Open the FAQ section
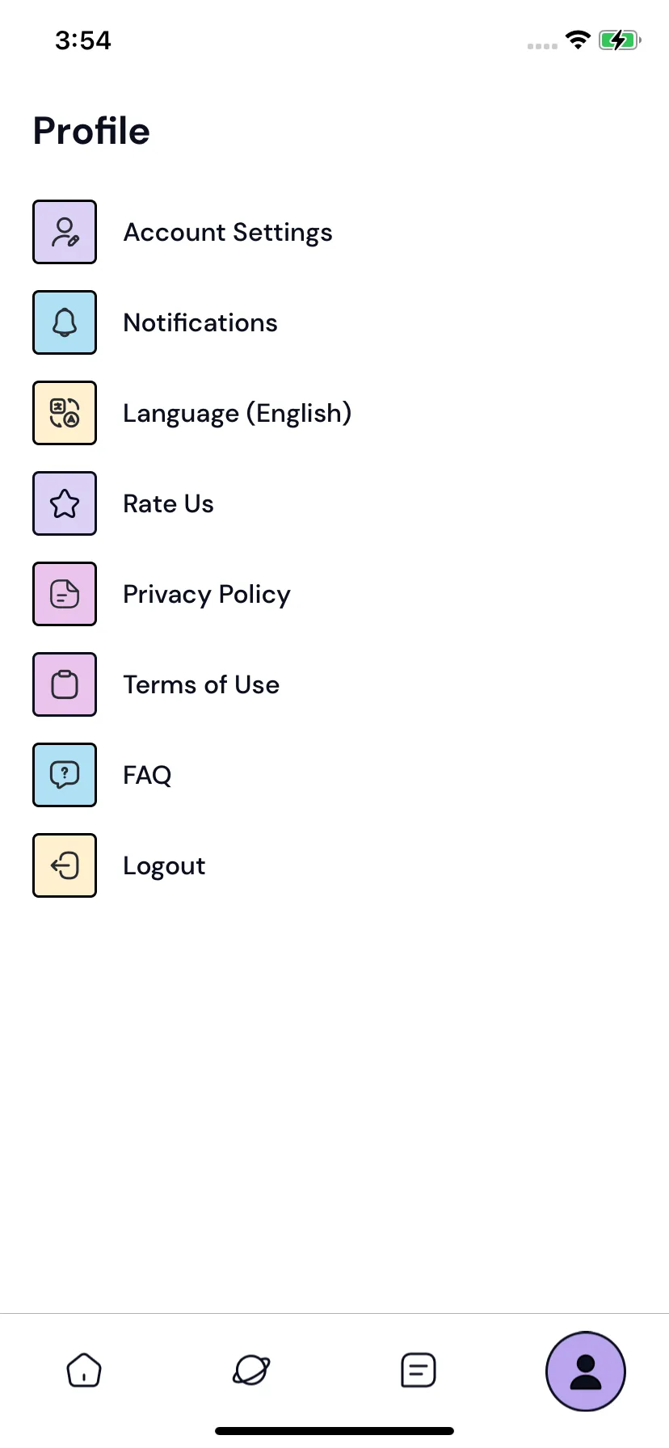This screenshot has height=1448, width=669. [x=147, y=776]
